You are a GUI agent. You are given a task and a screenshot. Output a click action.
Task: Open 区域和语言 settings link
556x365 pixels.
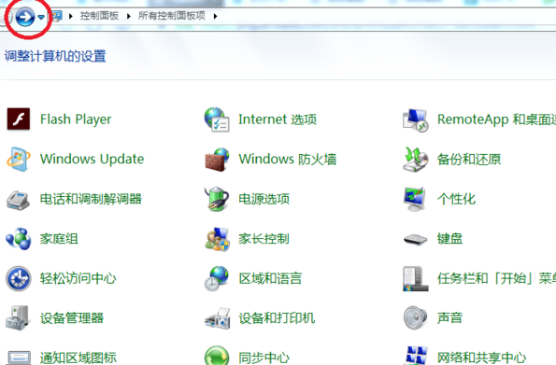270,278
